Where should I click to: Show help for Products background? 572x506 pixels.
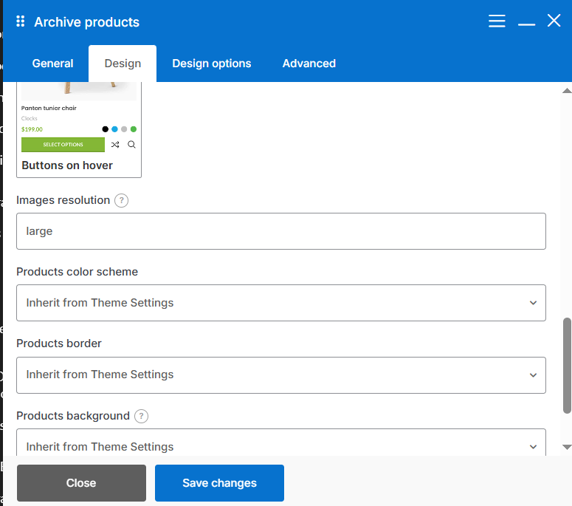[x=141, y=416]
